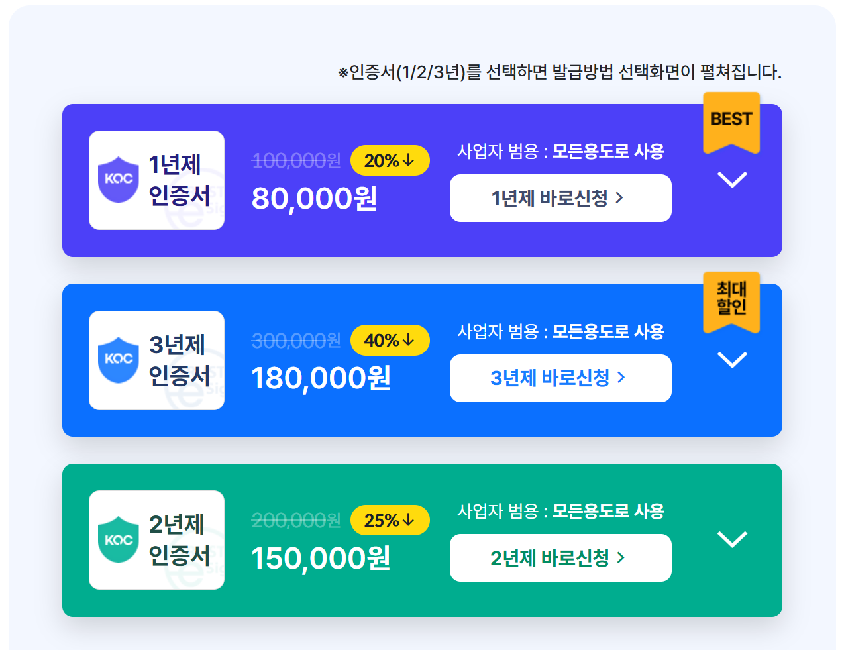This screenshot has width=842, height=650.
Task: Click the 180,000원 price text
Action: click(321, 378)
